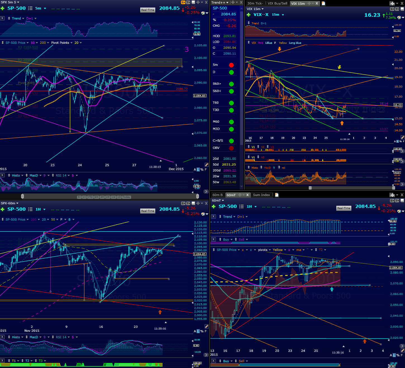The image size is (405, 368).
Task: Open watchlist icon beside SP-500 in 5m chart
Action: (30, 8)
